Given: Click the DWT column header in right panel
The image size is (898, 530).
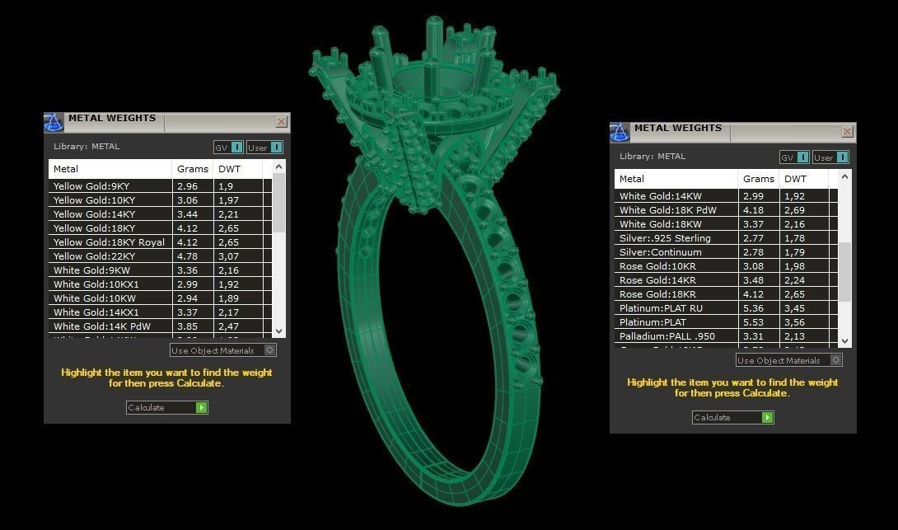Looking at the screenshot, I should pyautogui.click(x=803, y=179).
